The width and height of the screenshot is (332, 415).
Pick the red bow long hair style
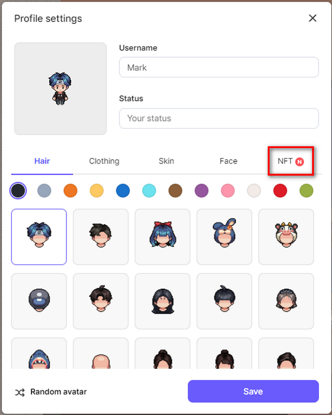tap(162, 237)
